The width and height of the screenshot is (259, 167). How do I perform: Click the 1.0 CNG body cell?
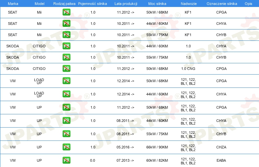[188, 69]
